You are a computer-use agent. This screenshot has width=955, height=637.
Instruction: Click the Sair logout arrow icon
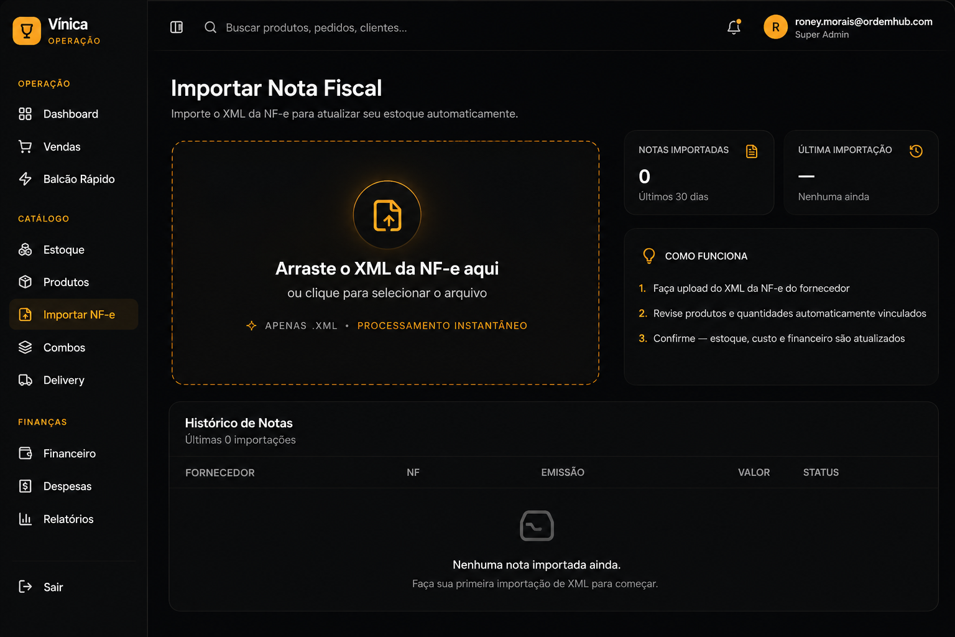point(25,587)
